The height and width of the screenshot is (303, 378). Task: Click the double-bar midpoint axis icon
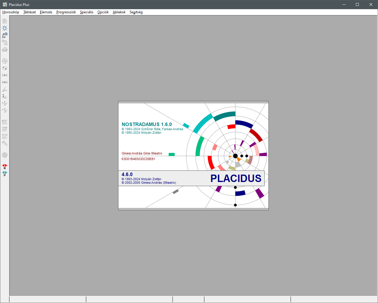point(5,82)
